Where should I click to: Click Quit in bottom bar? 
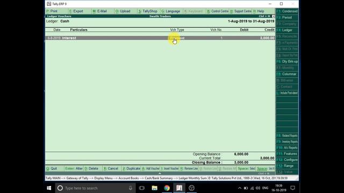click(x=52, y=169)
